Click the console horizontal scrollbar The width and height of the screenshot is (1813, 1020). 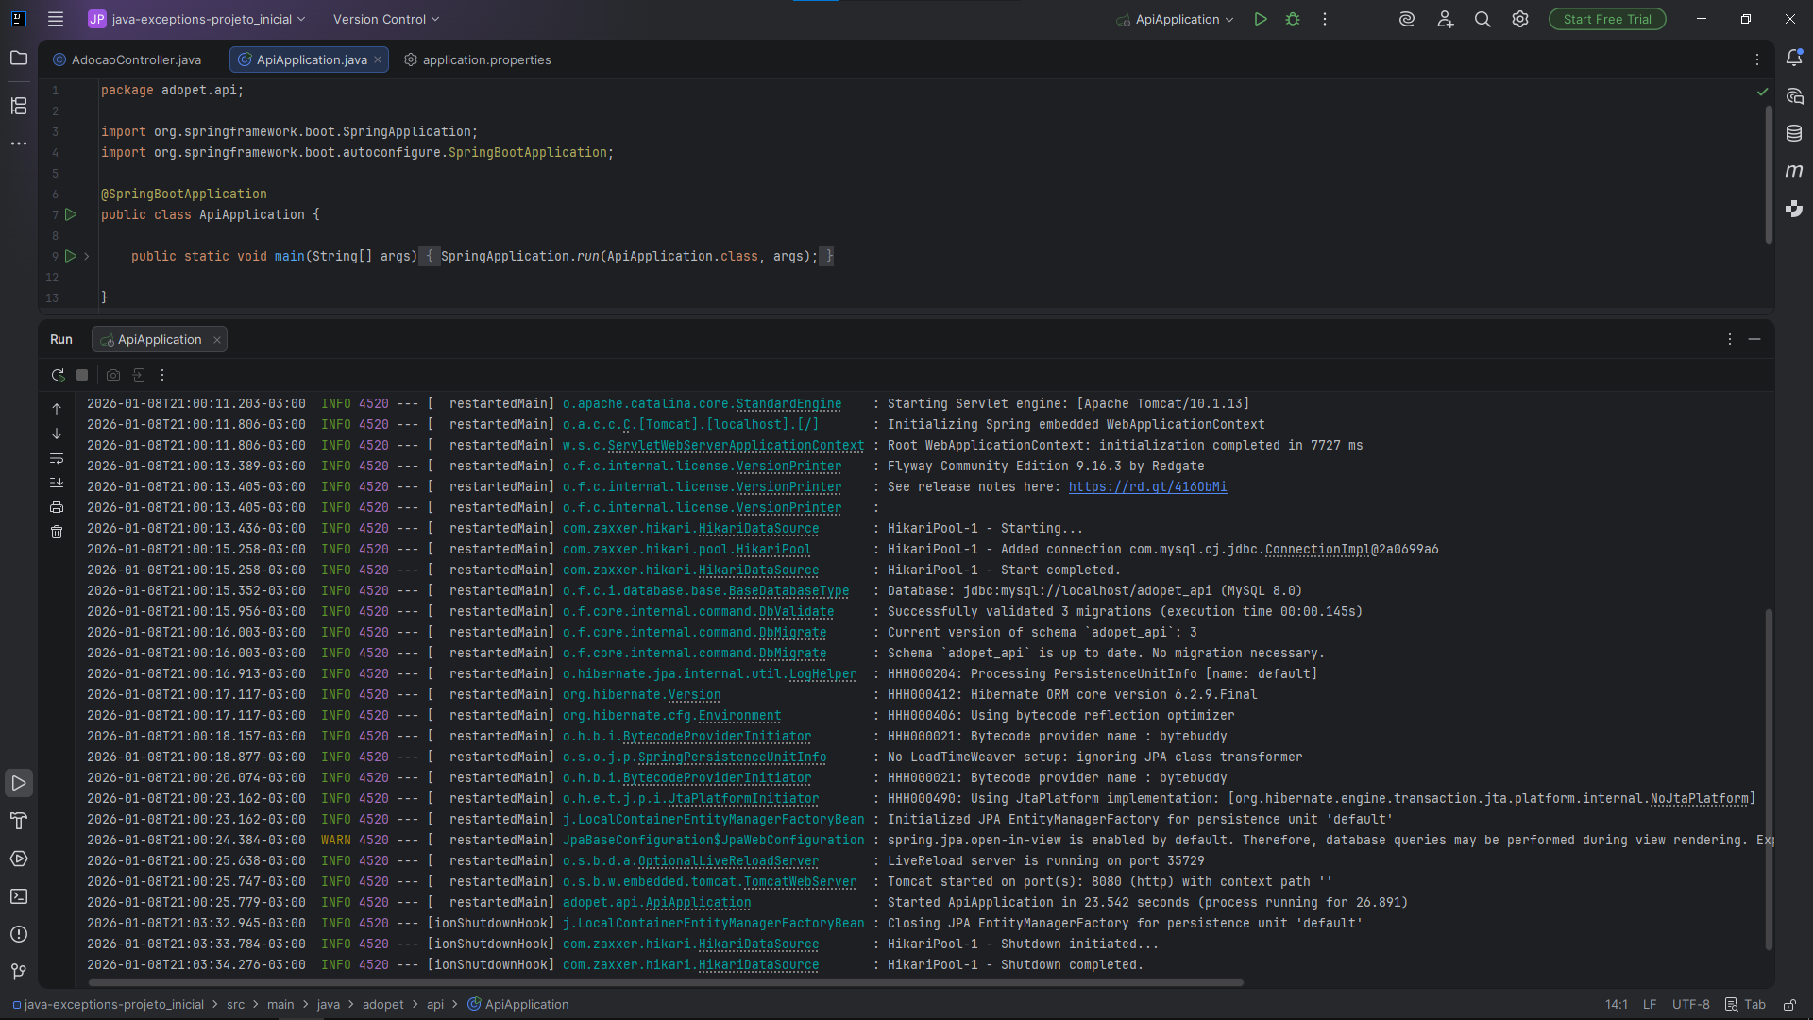click(x=661, y=982)
